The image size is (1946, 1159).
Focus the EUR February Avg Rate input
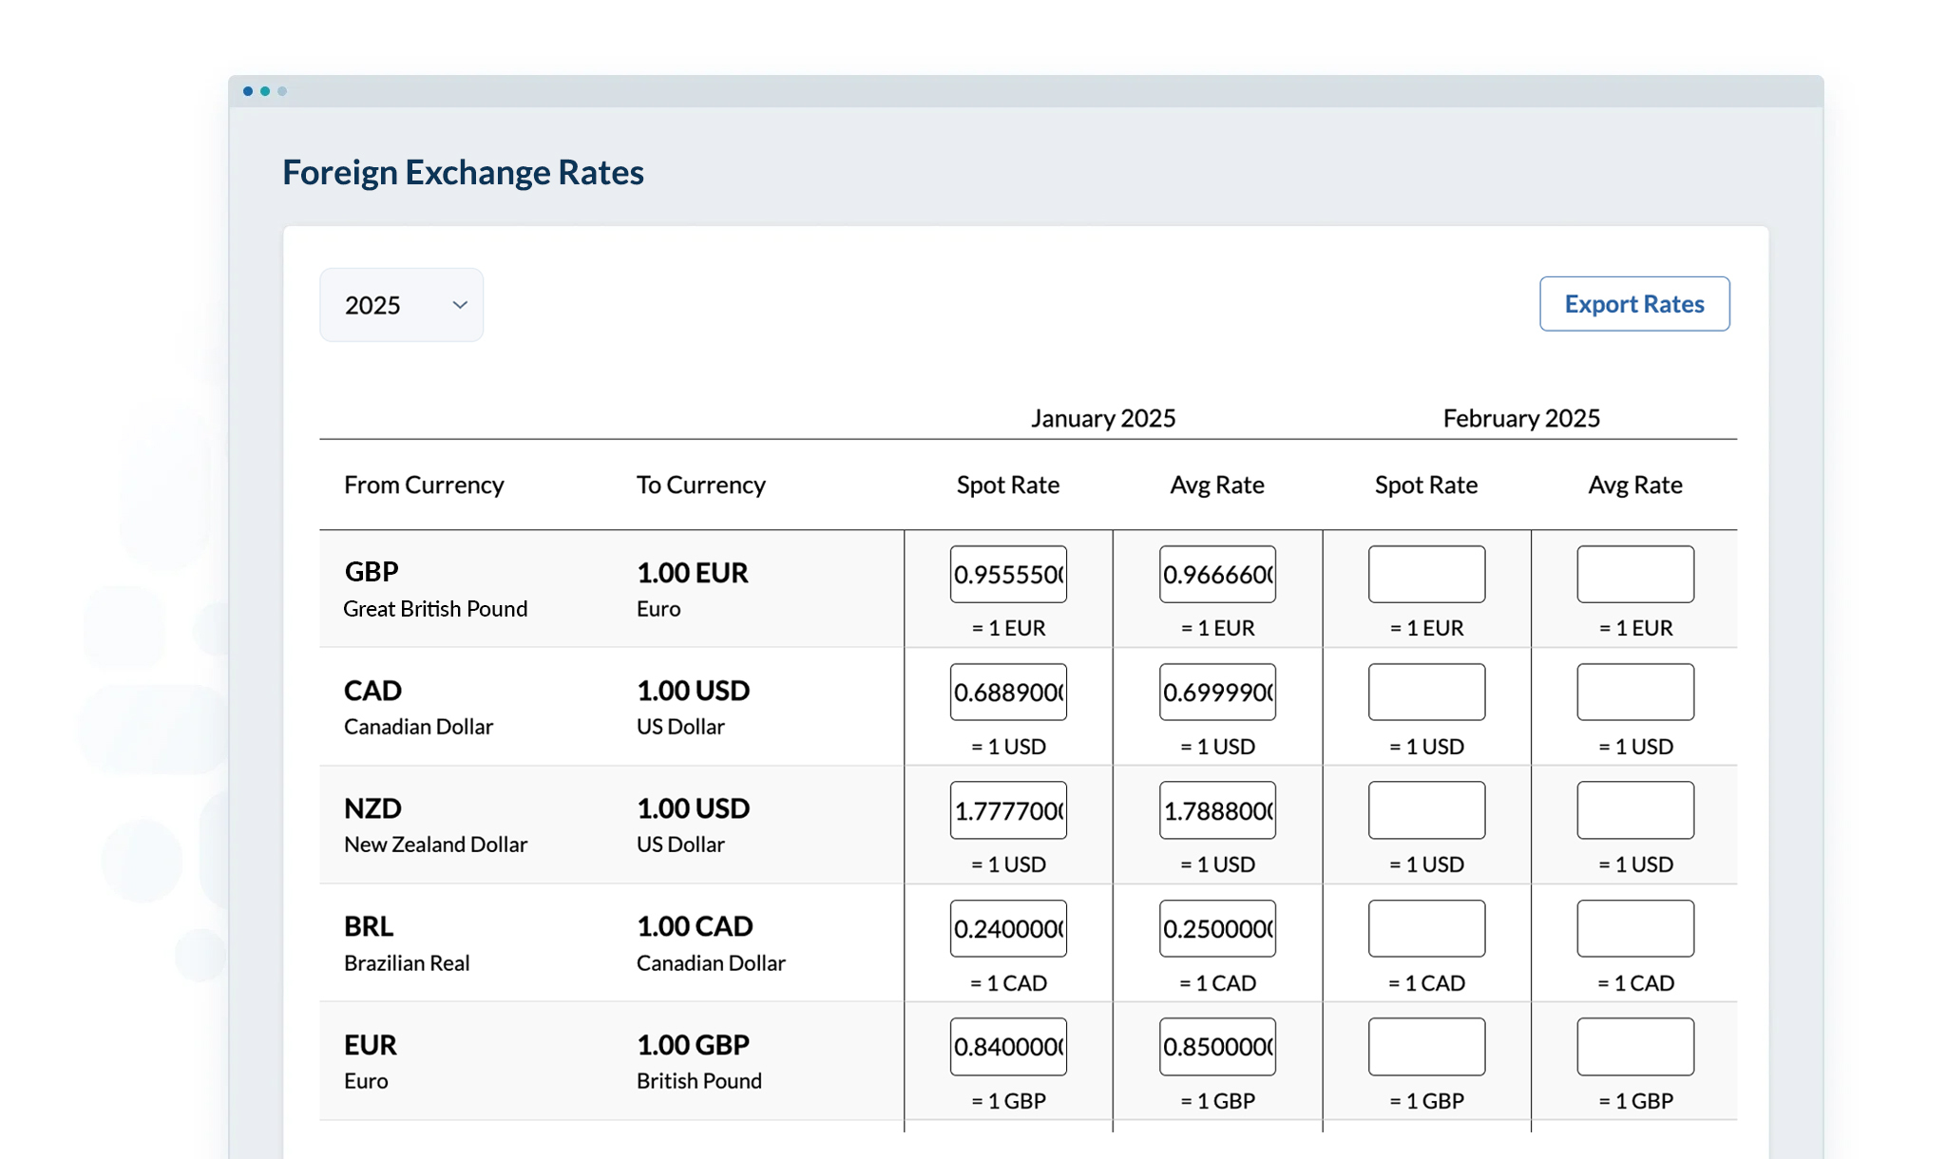[x=1635, y=1046]
